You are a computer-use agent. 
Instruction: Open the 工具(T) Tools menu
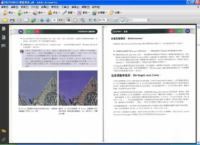tap(65, 7)
